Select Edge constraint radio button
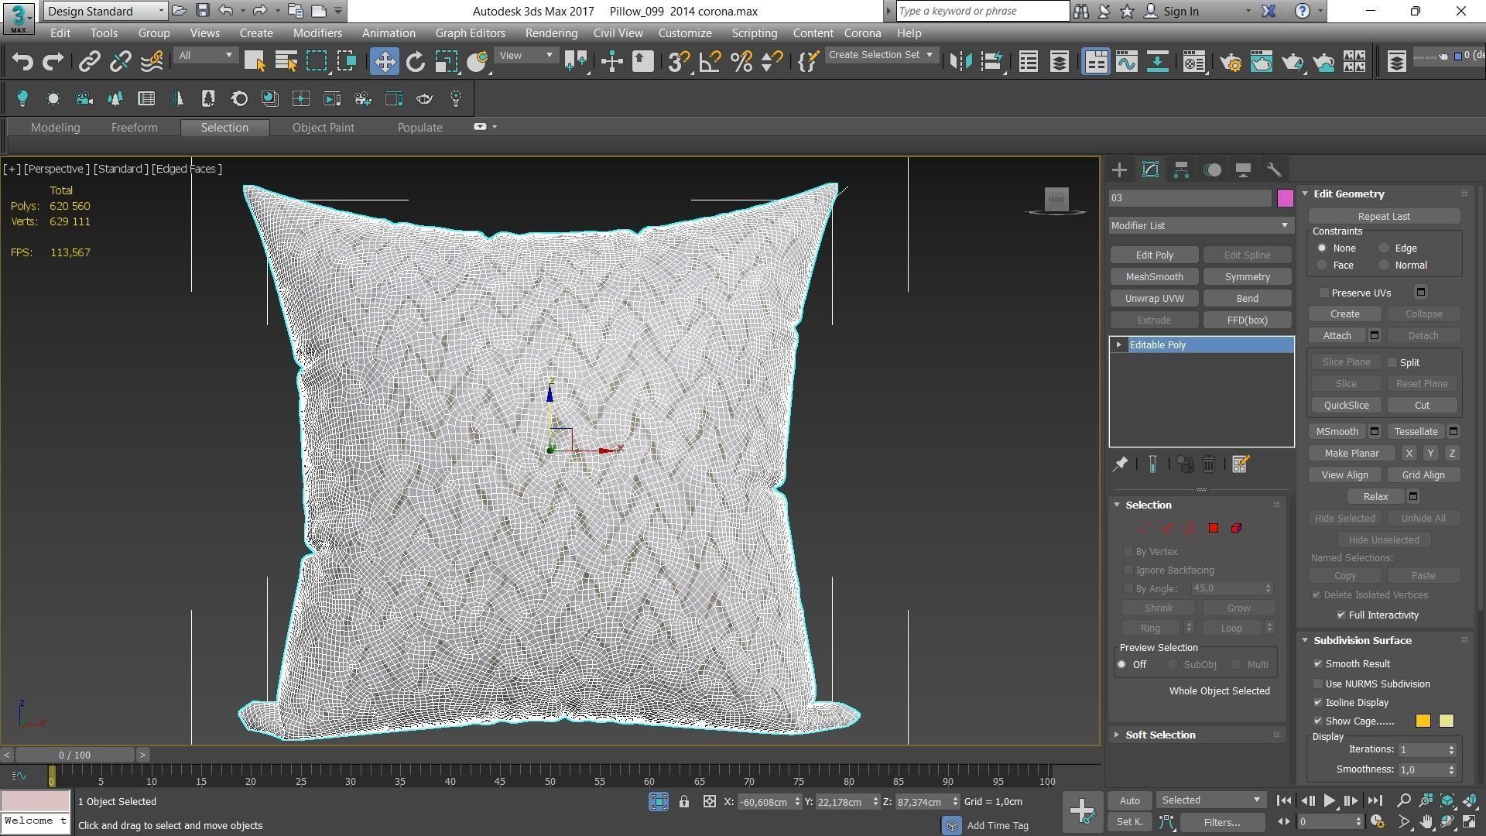Image resolution: width=1486 pixels, height=836 pixels. [x=1384, y=248]
